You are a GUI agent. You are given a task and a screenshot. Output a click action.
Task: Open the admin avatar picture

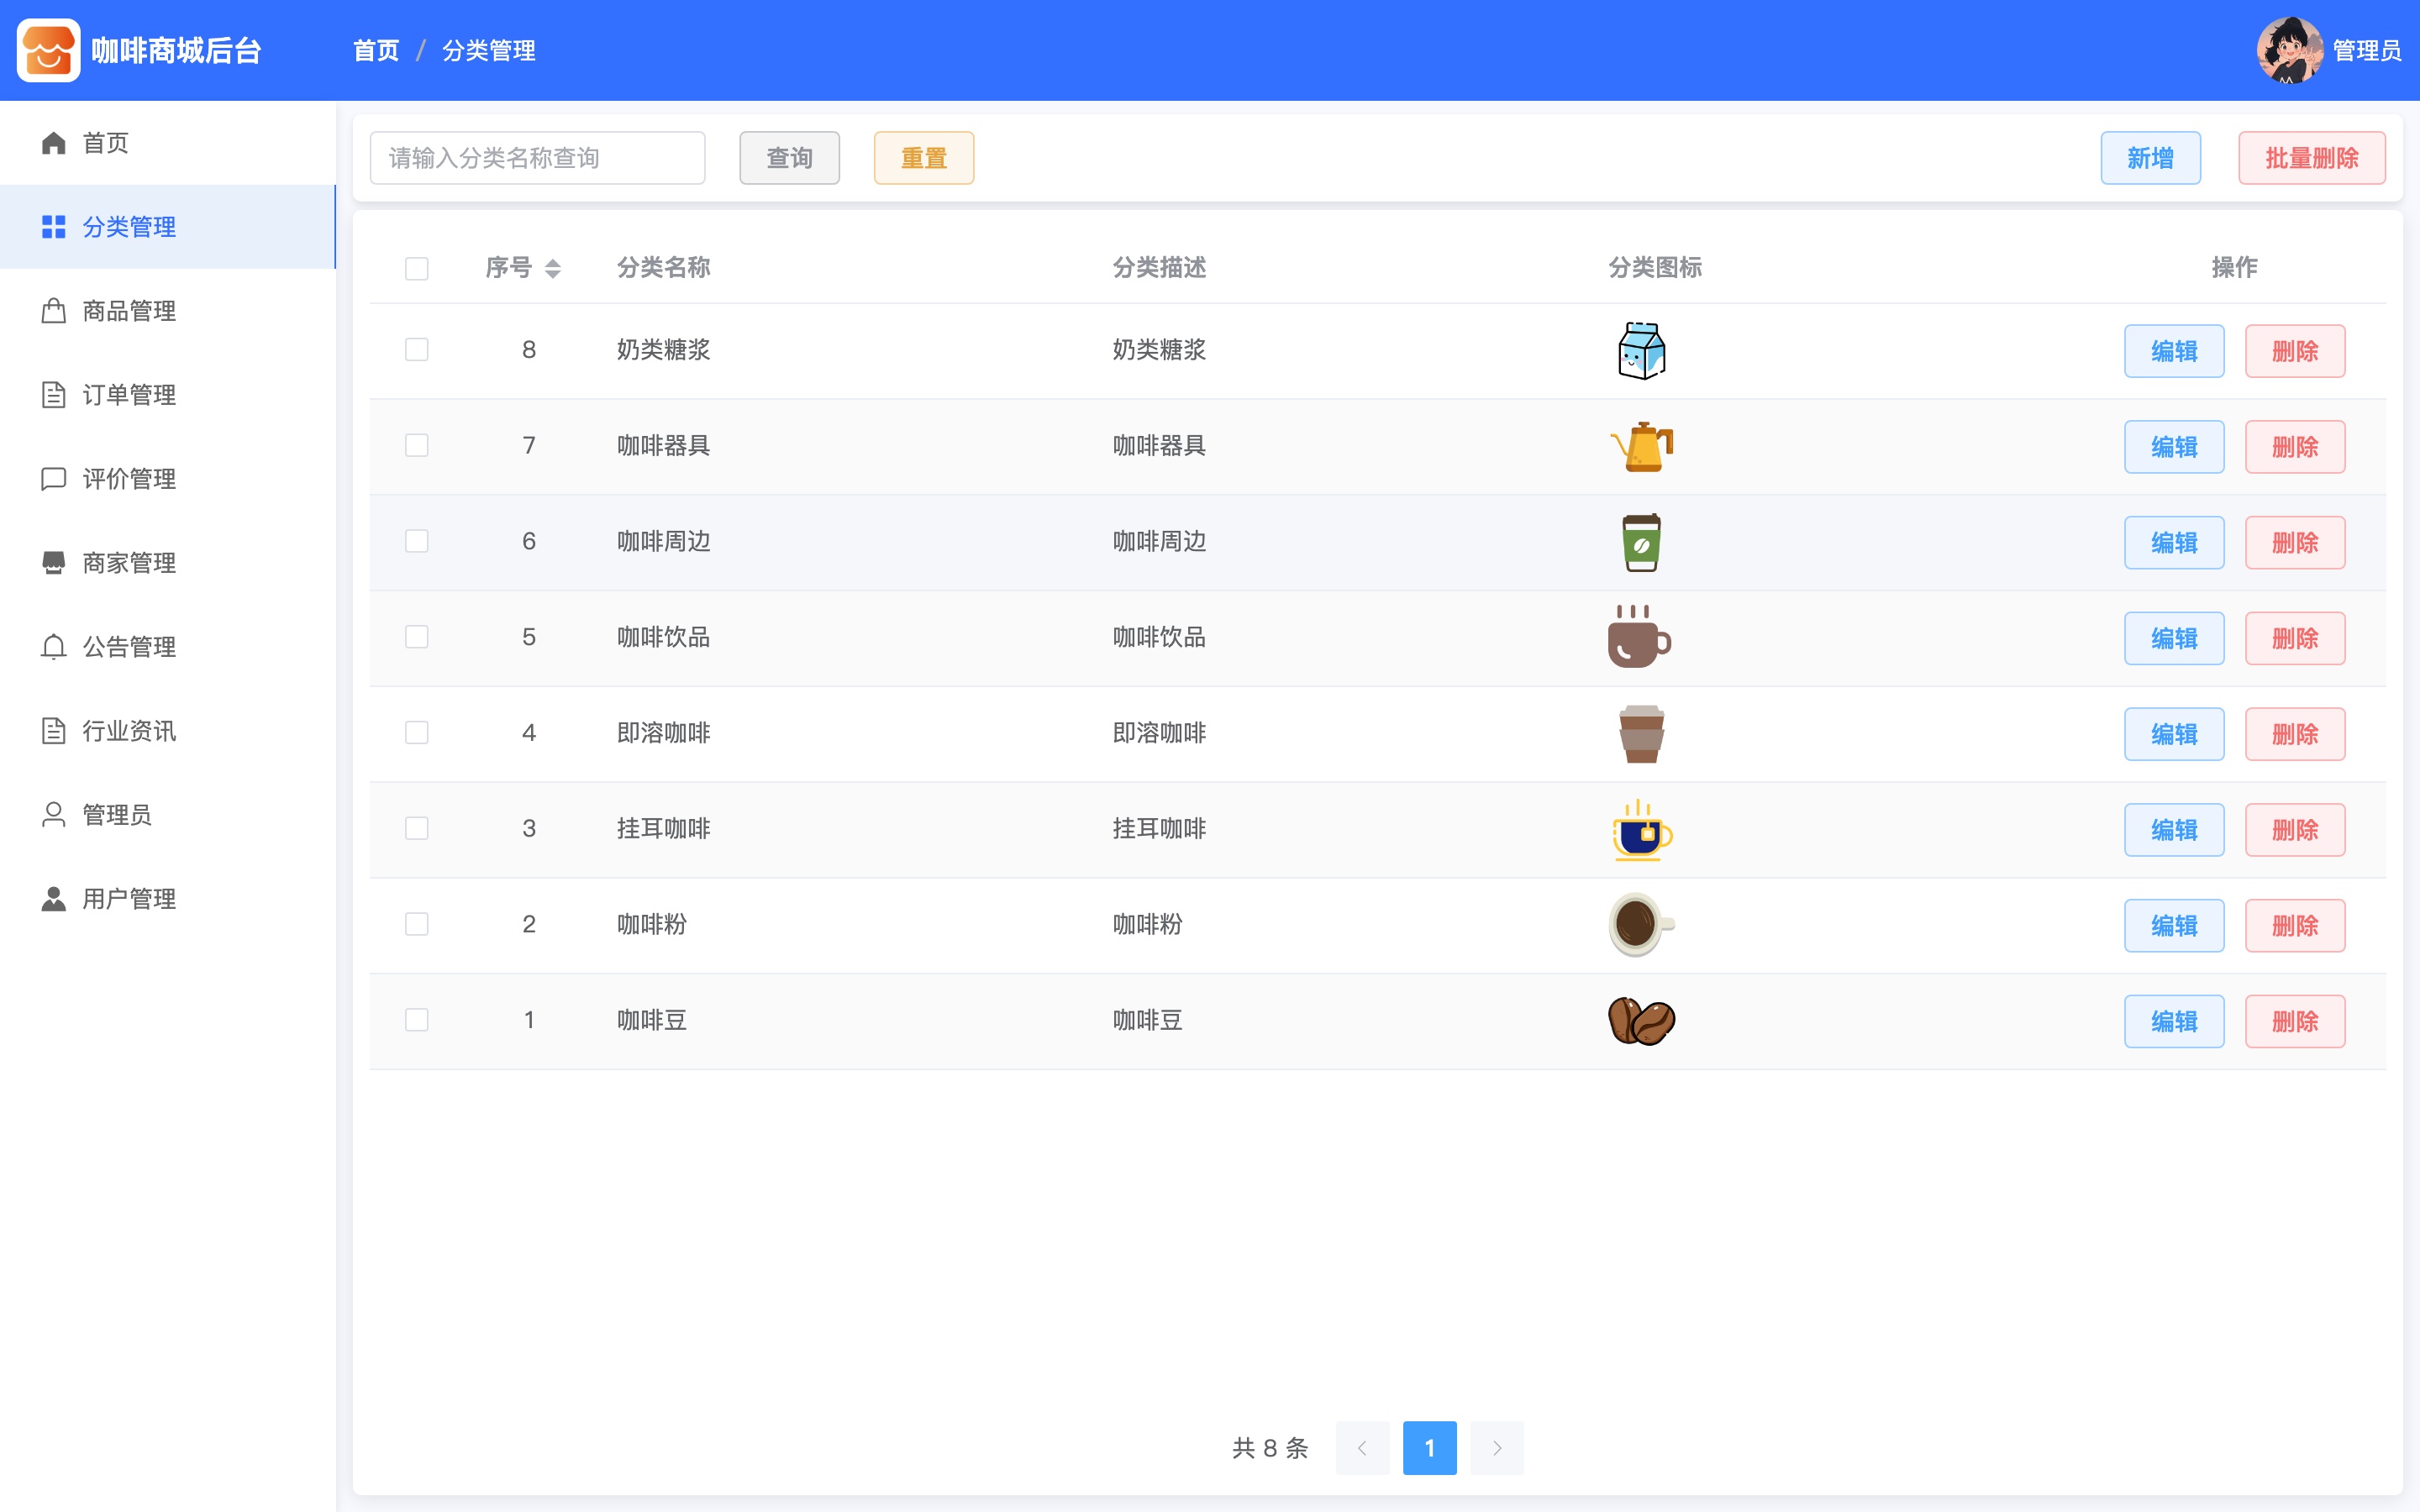coord(2290,50)
